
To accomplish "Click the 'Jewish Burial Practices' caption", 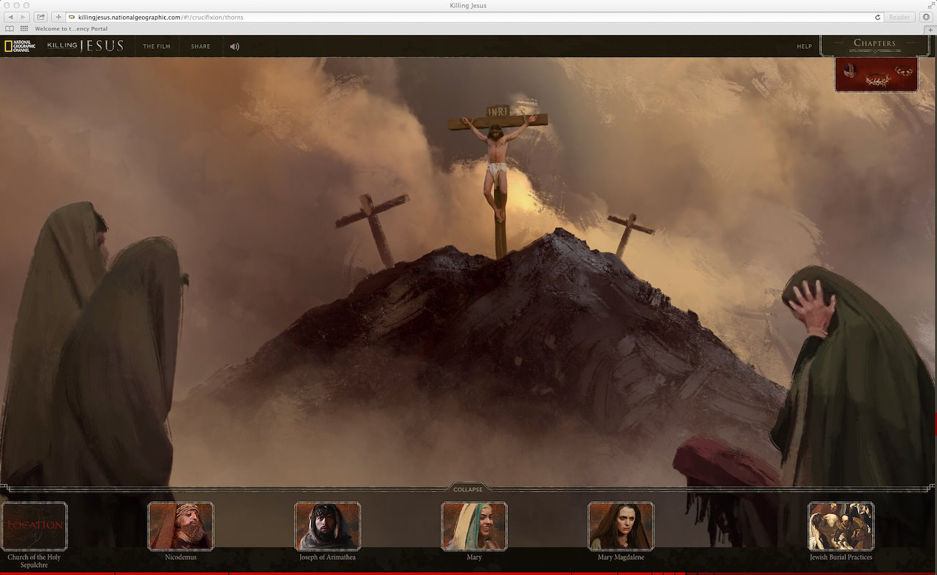I will (x=840, y=557).
